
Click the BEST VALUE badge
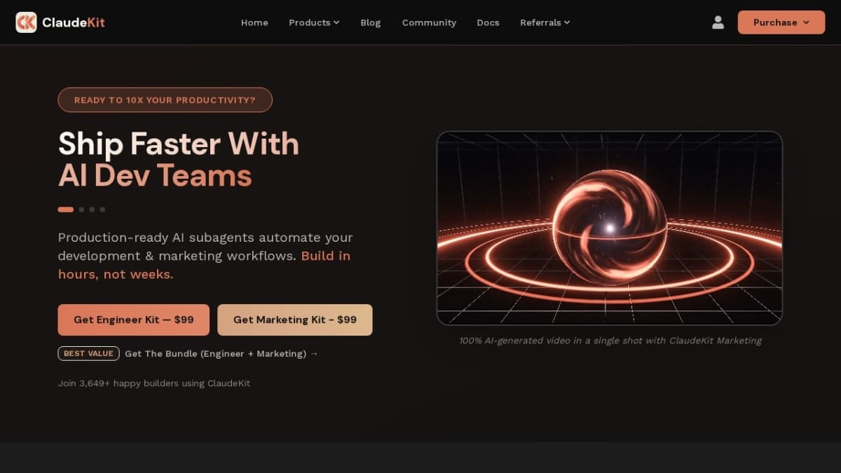[x=88, y=354]
